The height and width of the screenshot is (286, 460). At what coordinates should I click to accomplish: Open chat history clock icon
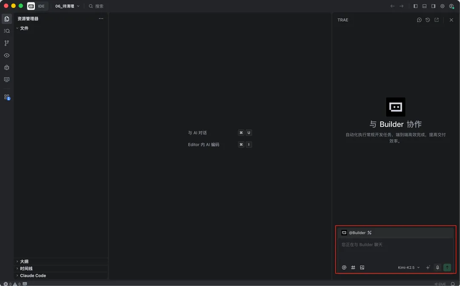click(x=428, y=20)
